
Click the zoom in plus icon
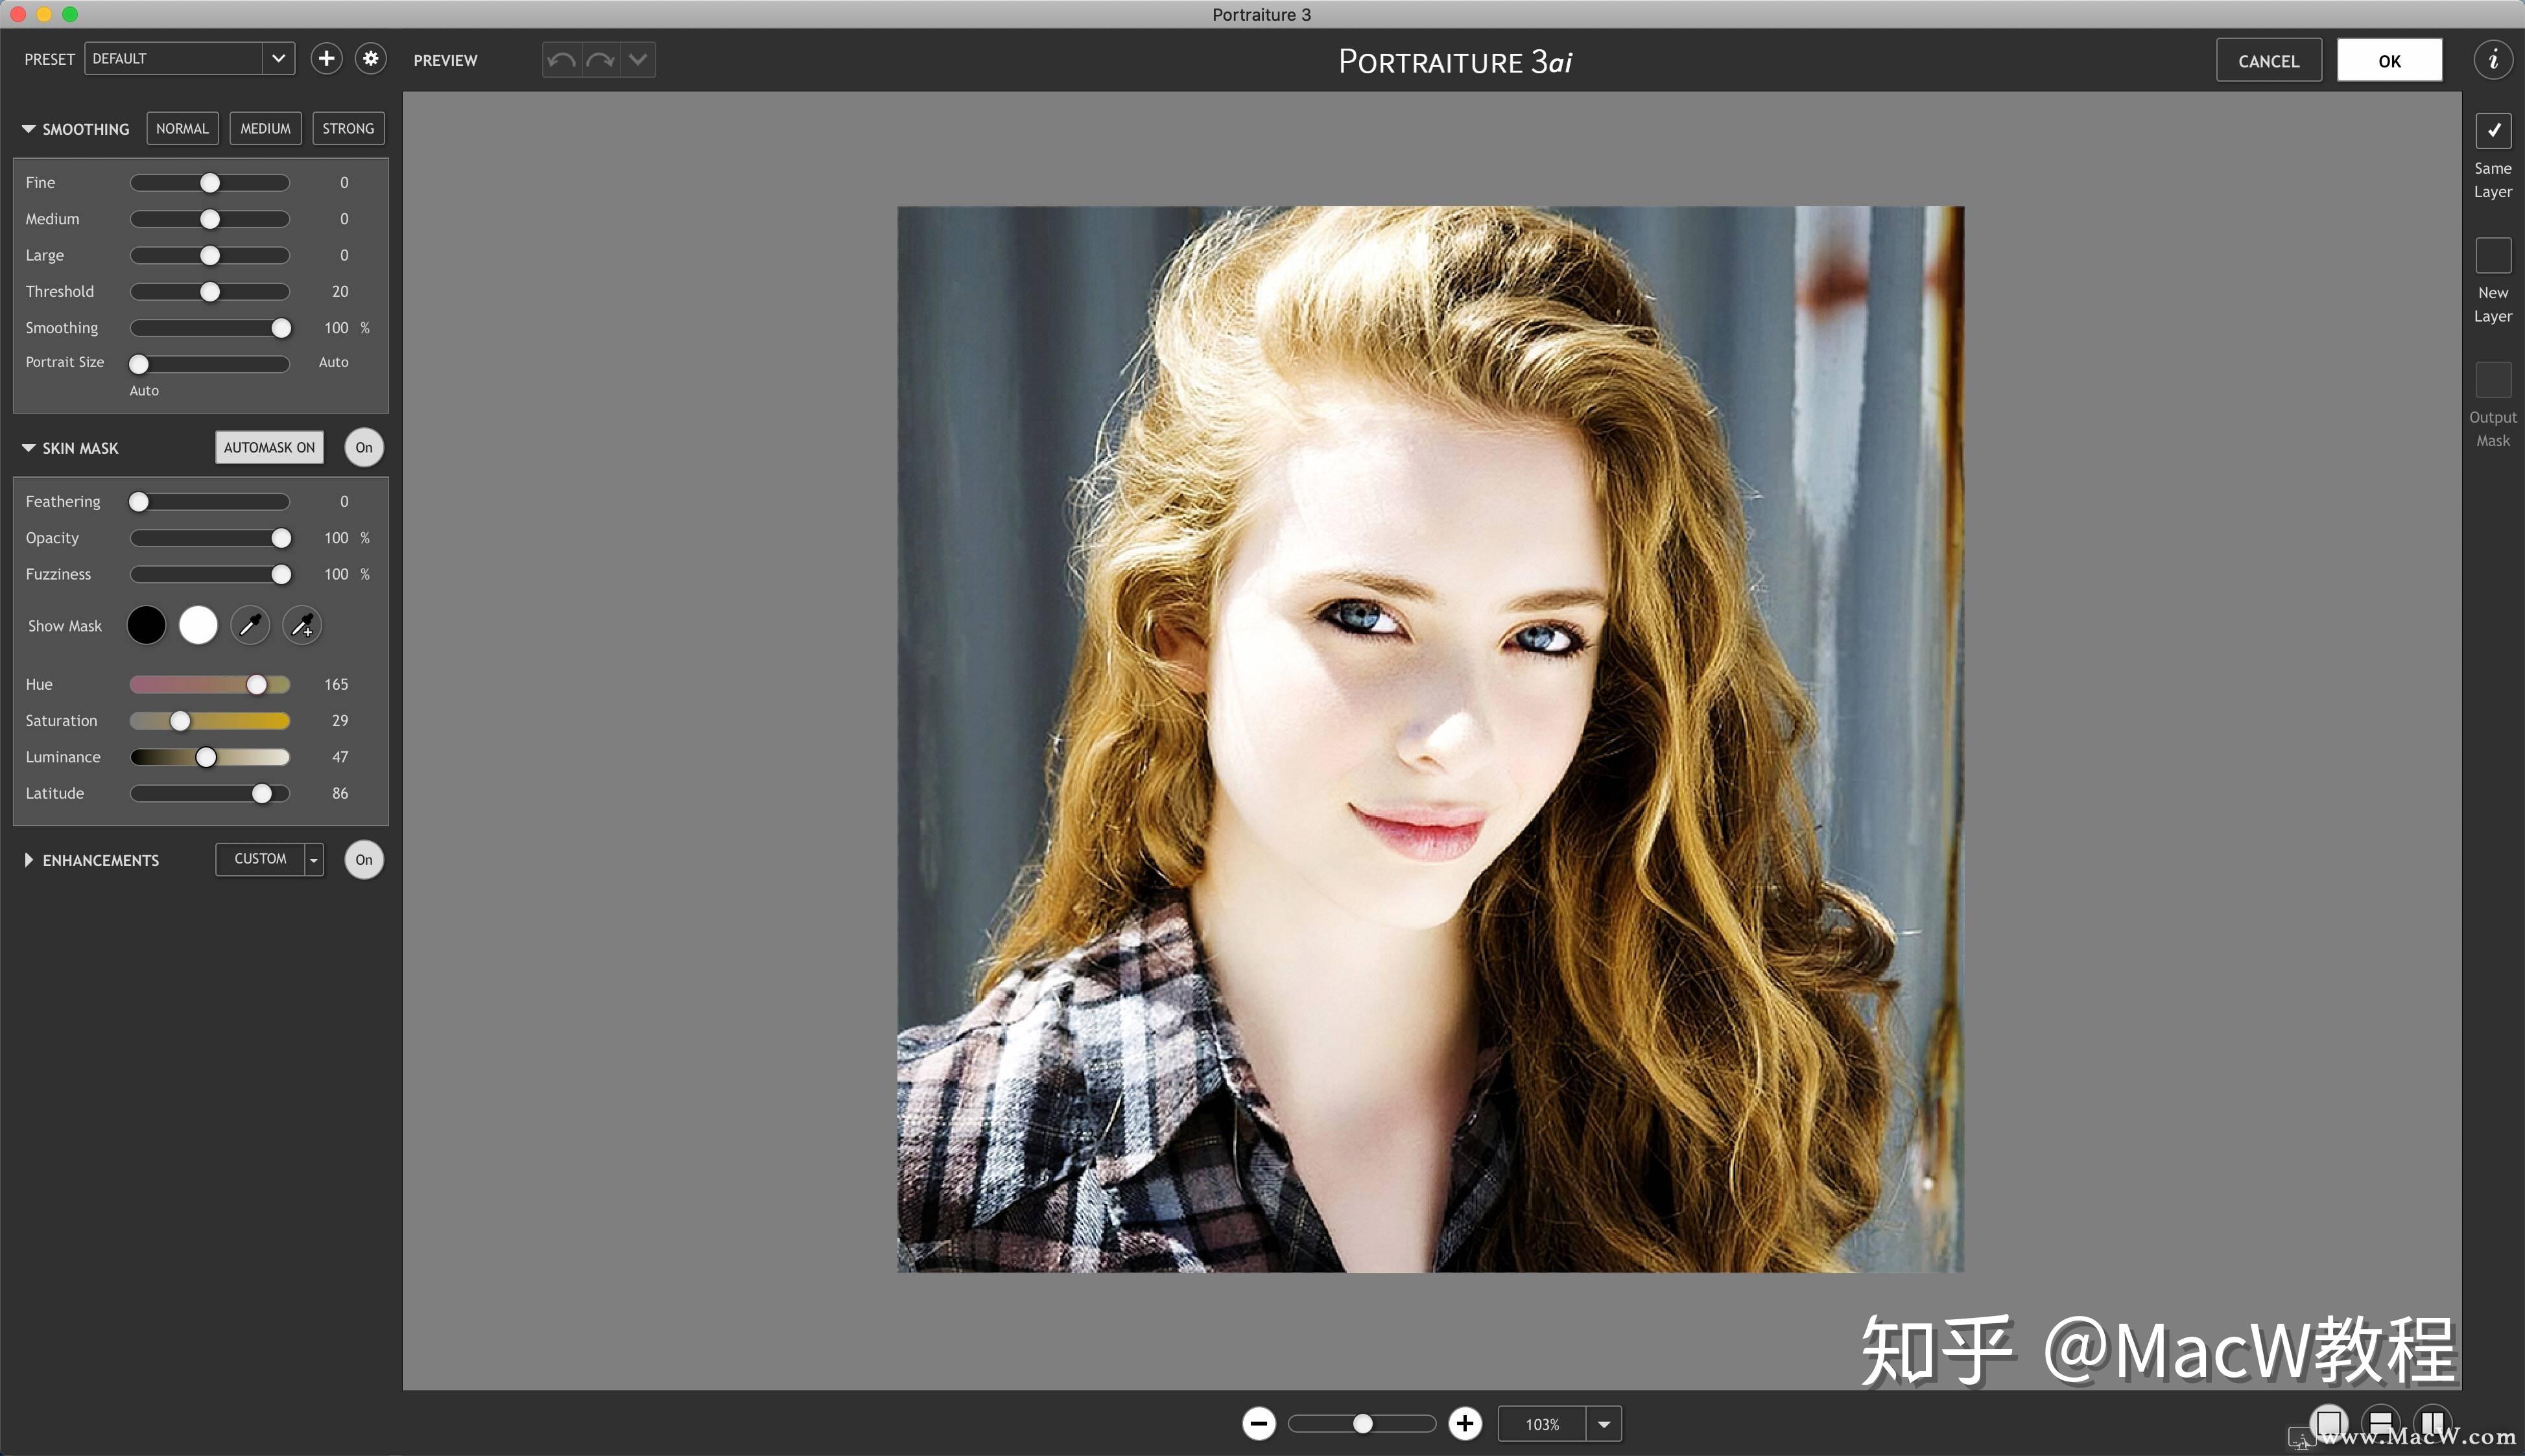(1465, 1423)
